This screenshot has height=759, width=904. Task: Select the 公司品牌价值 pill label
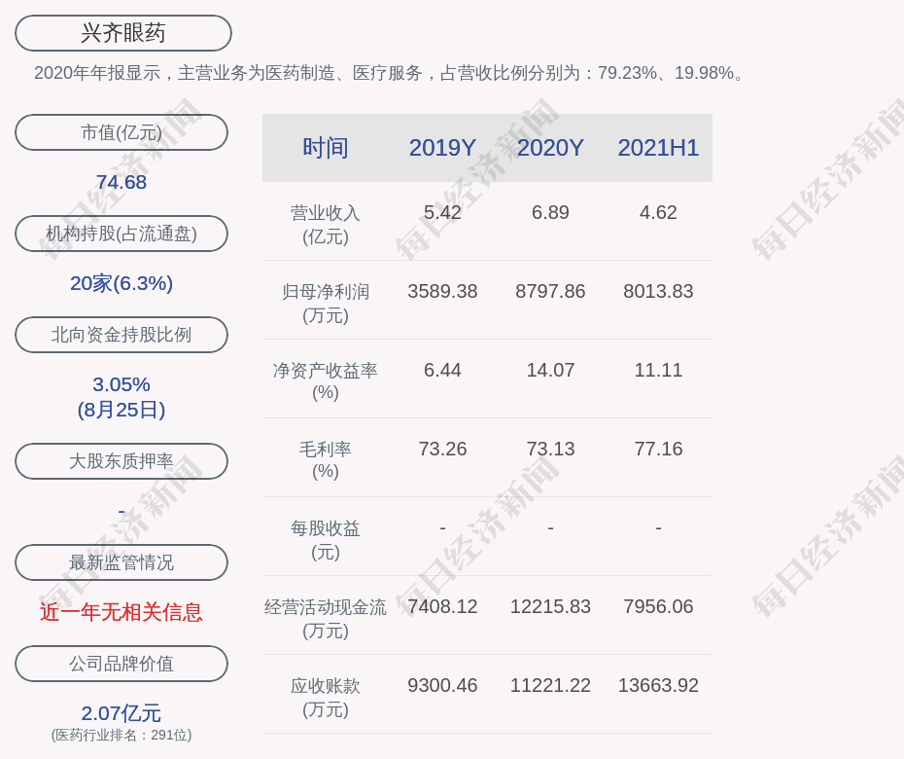[122, 664]
